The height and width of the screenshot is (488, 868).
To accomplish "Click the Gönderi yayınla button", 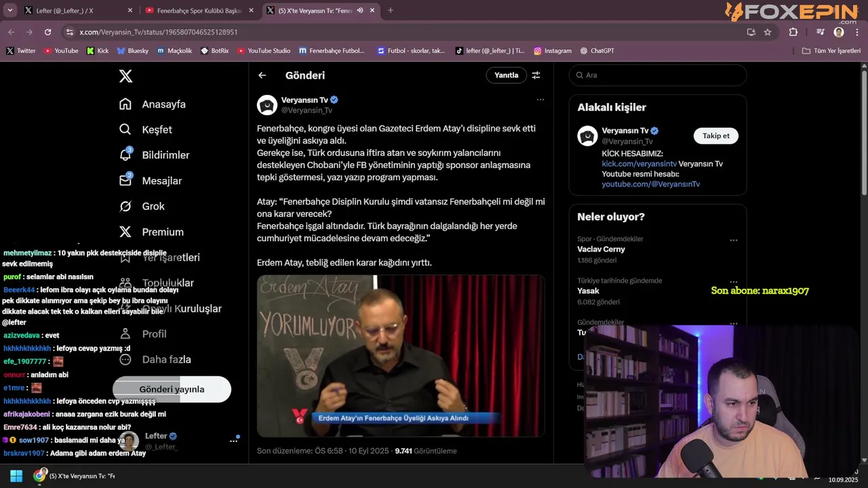I will [172, 389].
